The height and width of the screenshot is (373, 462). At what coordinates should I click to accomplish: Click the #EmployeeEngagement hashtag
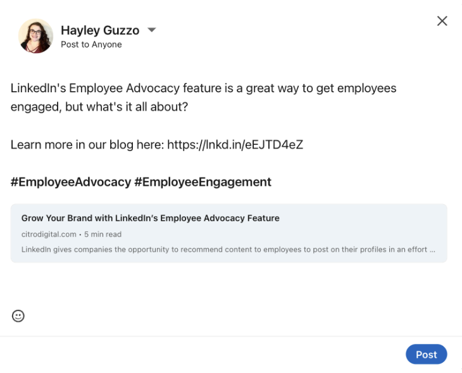coord(203,182)
